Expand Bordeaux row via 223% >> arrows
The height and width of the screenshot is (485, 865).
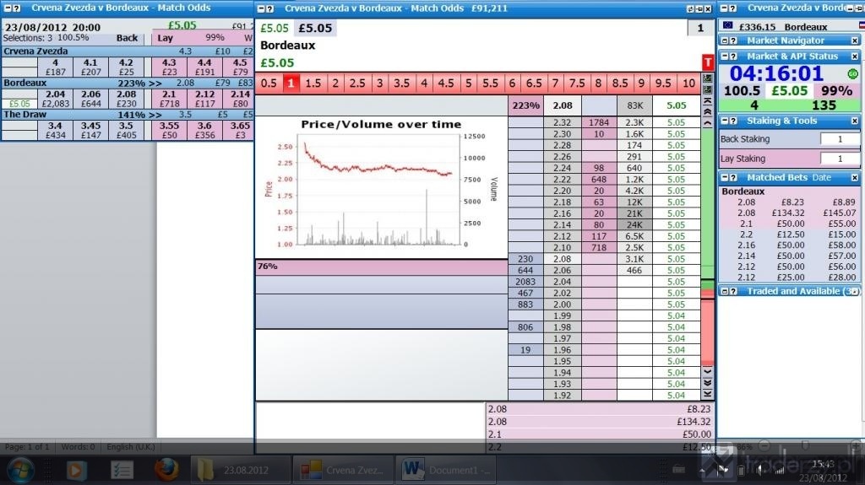(139, 84)
